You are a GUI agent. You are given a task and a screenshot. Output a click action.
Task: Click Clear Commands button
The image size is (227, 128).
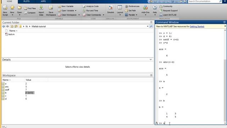point(92,15)
